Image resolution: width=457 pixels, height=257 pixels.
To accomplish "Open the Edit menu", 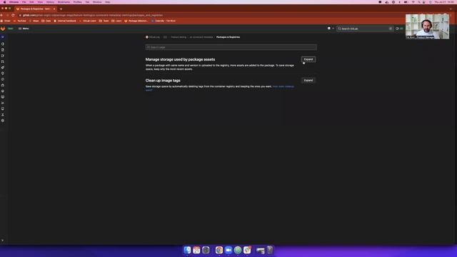I will point(31,2).
